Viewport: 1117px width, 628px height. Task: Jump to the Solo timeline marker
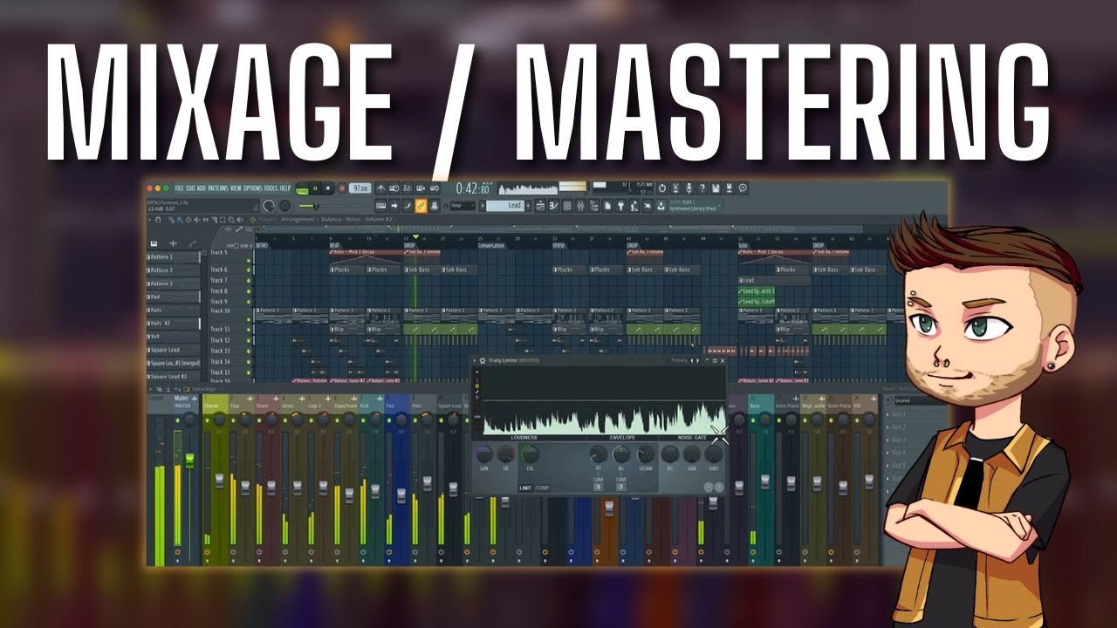pos(743,246)
